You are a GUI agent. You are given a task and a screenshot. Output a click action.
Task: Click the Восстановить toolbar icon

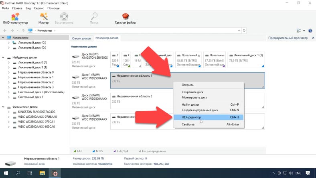click(64, 18)
